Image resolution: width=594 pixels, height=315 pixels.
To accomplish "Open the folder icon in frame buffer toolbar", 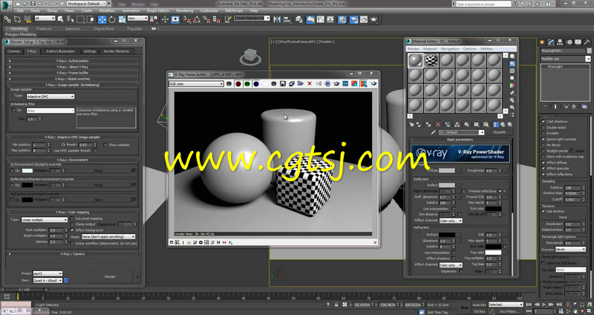I will (301, 84).
